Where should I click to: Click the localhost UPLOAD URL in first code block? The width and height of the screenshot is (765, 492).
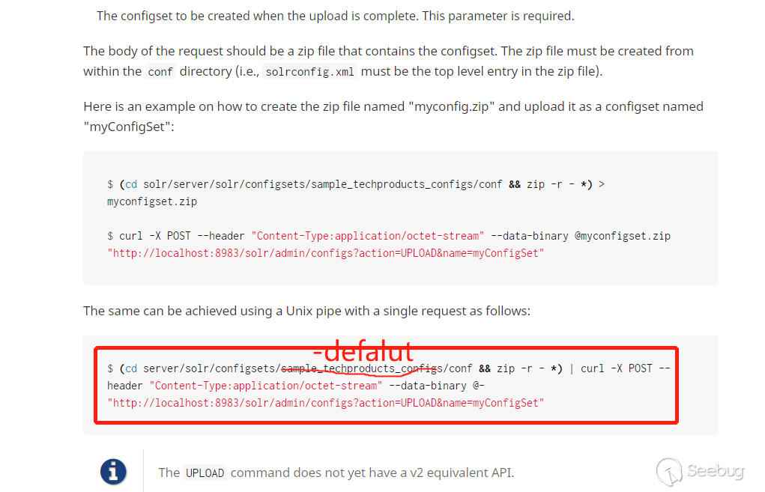tap(325, 253)
